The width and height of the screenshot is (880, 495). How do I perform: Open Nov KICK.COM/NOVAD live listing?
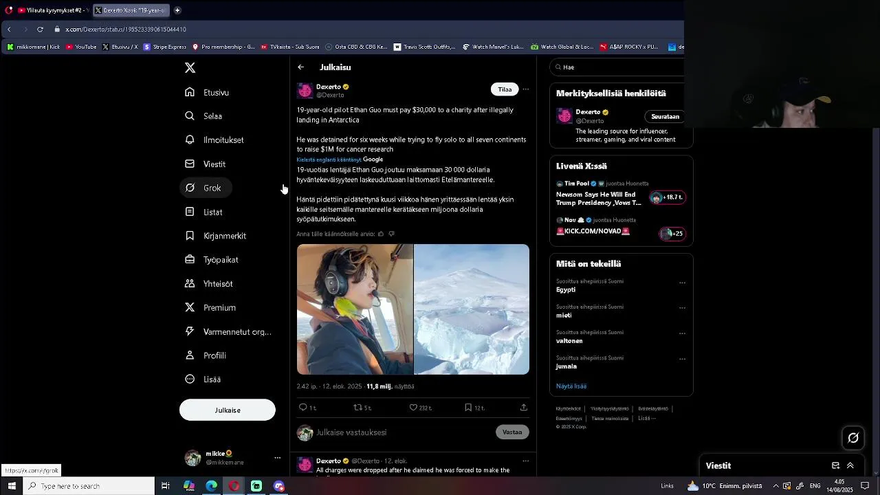click(x=621, y=228)
